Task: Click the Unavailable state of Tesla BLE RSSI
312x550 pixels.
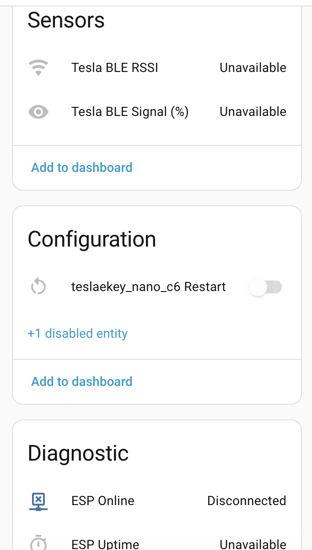Action: pyautogui.click(x=253, y=68)
